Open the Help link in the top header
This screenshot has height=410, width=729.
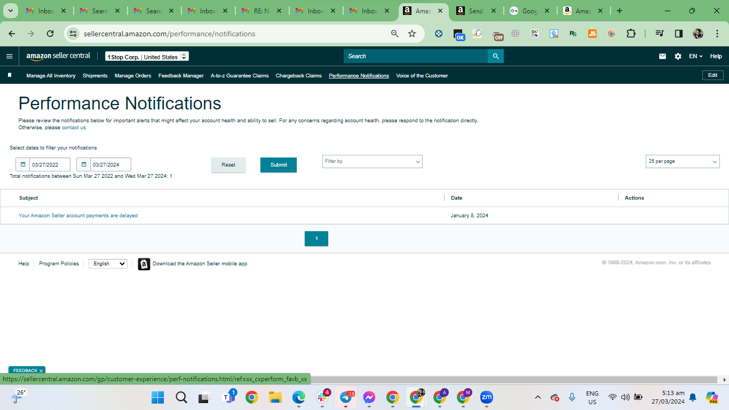(716, 56)
